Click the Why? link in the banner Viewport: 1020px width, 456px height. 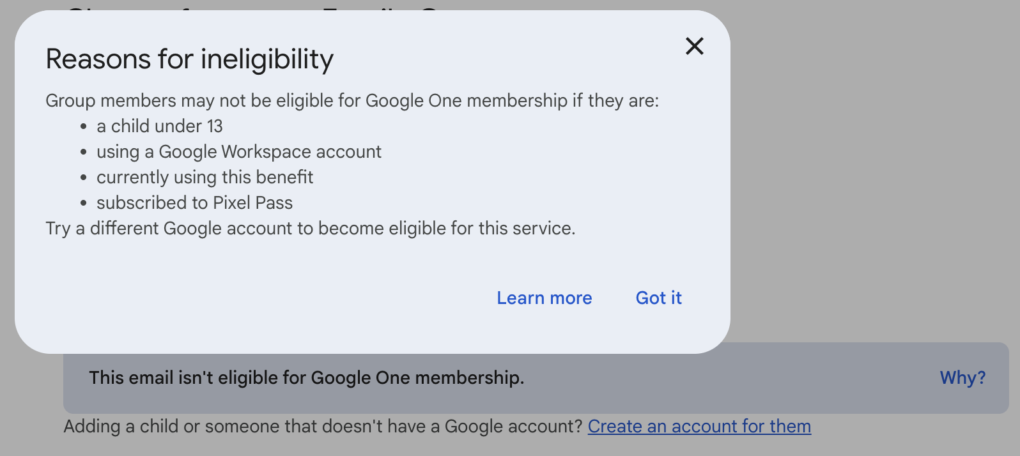coord(962,377)
